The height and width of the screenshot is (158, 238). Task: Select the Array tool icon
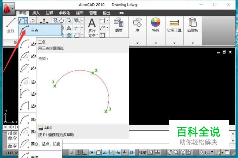pyautogui.click(x=69, y=35)
